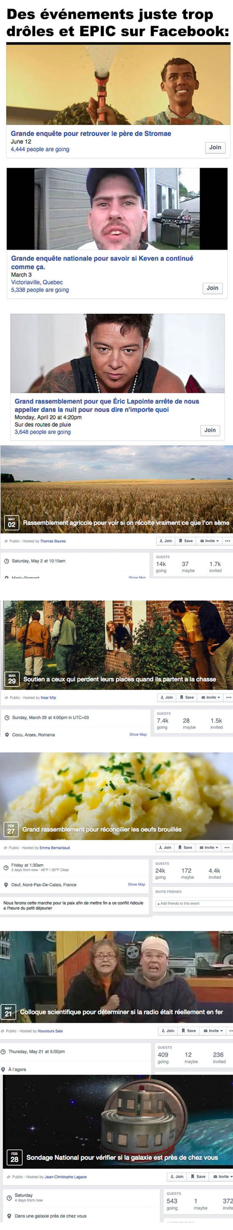Open host profile Jean-Christophe Lagace
The image size is (233, 1230).
pyautogui.click(x=66, y=1177)
